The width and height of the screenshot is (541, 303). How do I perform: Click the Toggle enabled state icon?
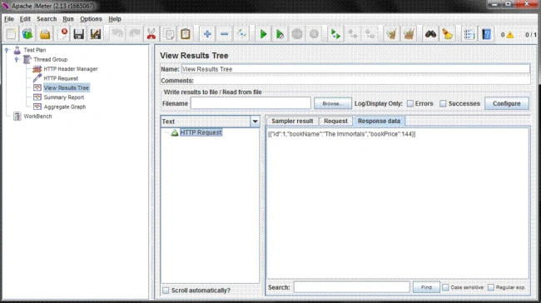coord(241,34)
